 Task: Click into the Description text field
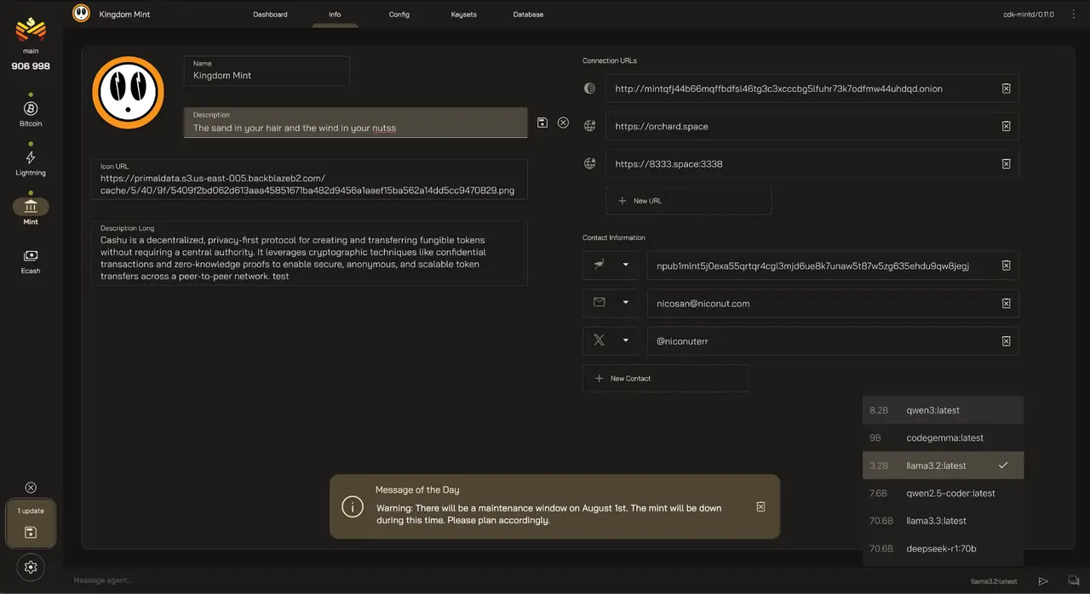(x=356, y=123)
